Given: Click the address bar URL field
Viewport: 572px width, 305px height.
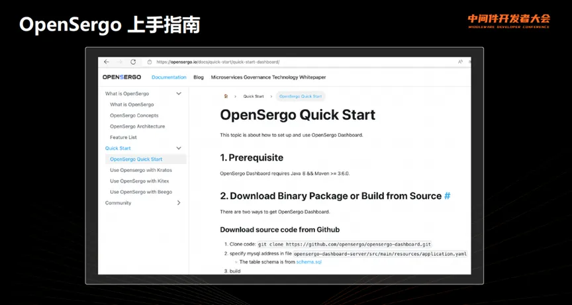Looking at the screenshot, I should click(x=218, y=62).
